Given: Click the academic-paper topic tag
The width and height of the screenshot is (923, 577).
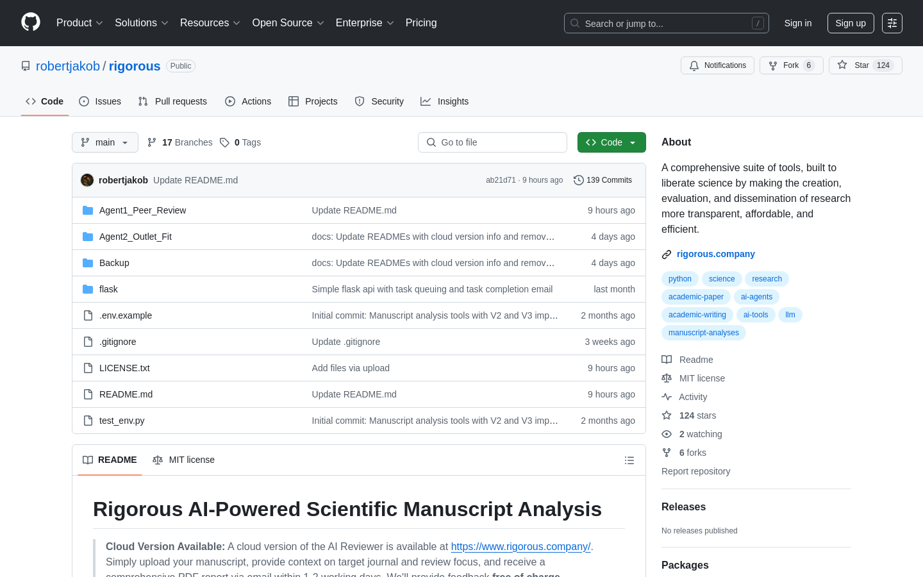Looking at the screenshot, I should coord(696,297).
